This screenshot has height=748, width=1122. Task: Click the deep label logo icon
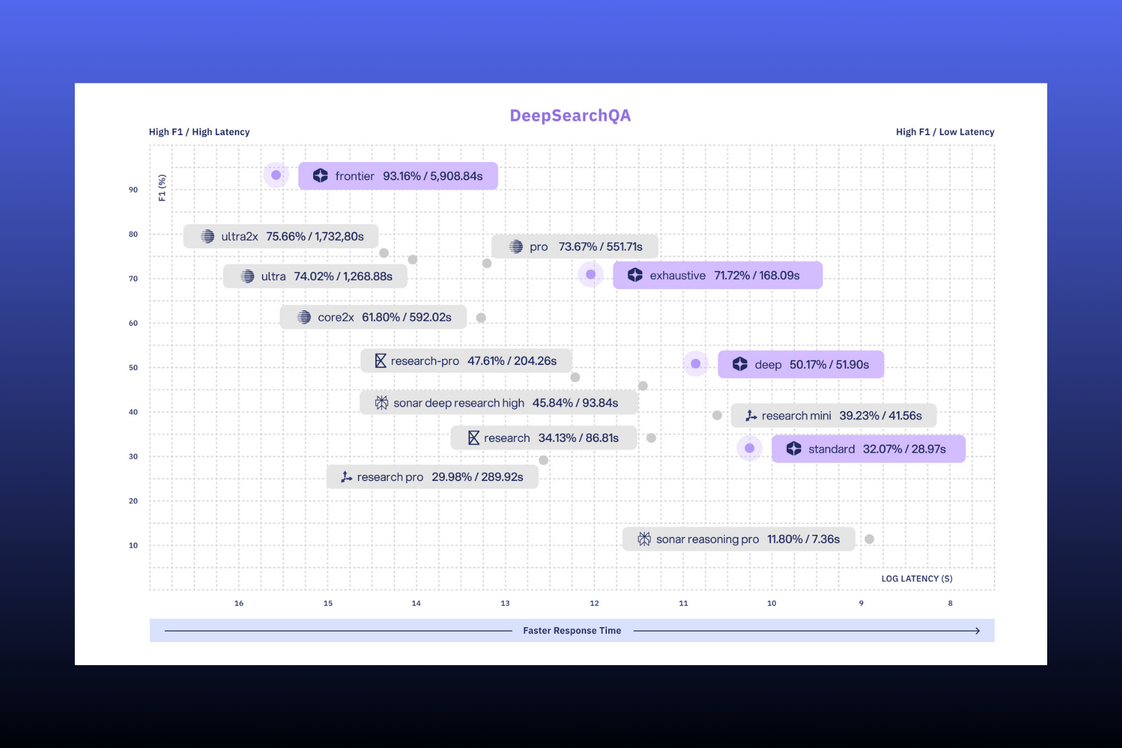click(x=740, y=364)
